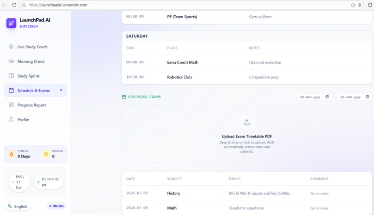374x215 pixels.
Task: Click the 2026-03-03 exam date
Action: pos(137,193)
